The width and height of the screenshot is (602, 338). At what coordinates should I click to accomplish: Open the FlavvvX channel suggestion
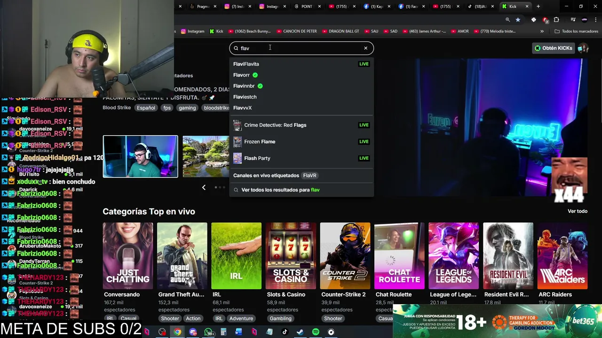pos(301,108)
